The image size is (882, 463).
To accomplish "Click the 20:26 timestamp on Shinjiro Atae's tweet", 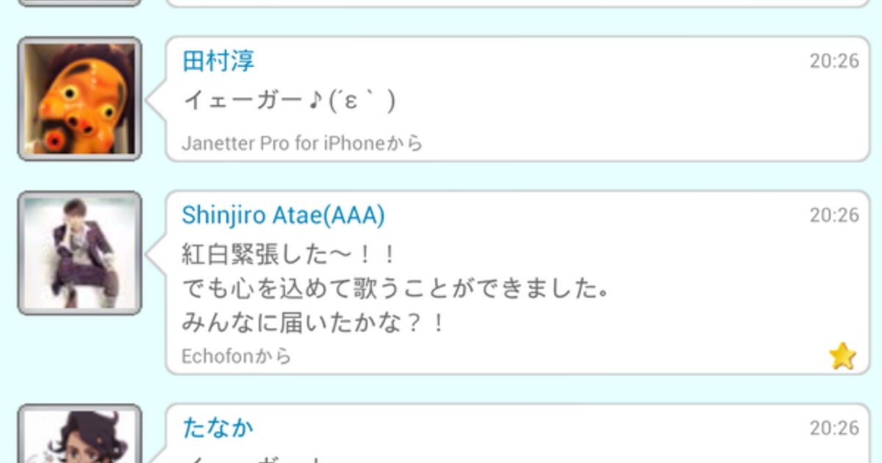I will tap(834, 215).
